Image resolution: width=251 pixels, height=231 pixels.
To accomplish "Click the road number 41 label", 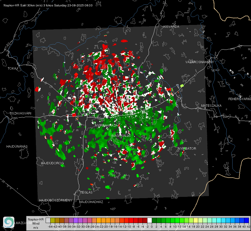I will [195, 75].
